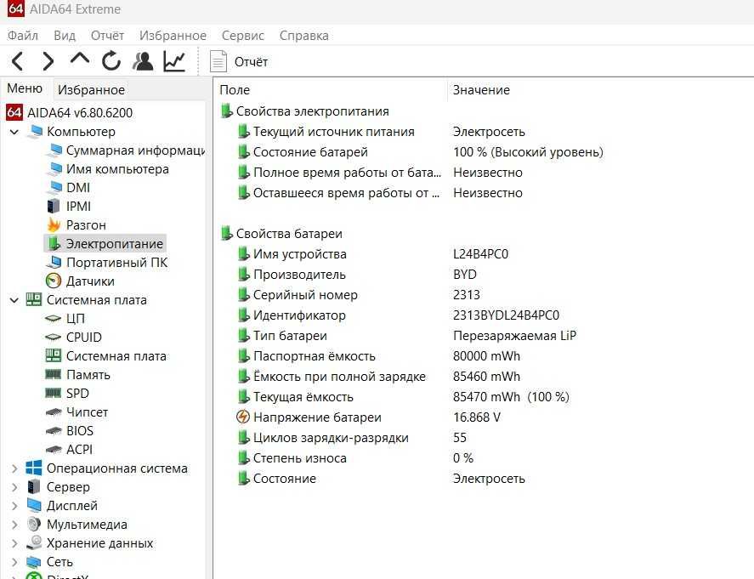Click the Операционная система Windows logo icon

34,468
